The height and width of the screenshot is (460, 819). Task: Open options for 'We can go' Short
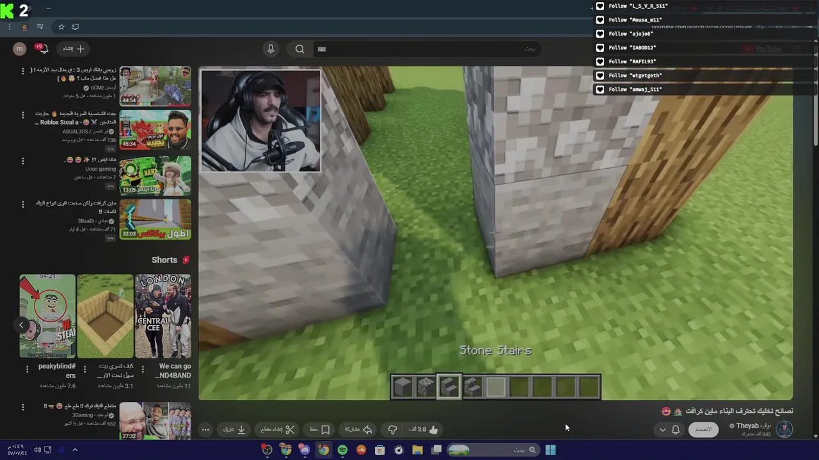coord(143,369)
